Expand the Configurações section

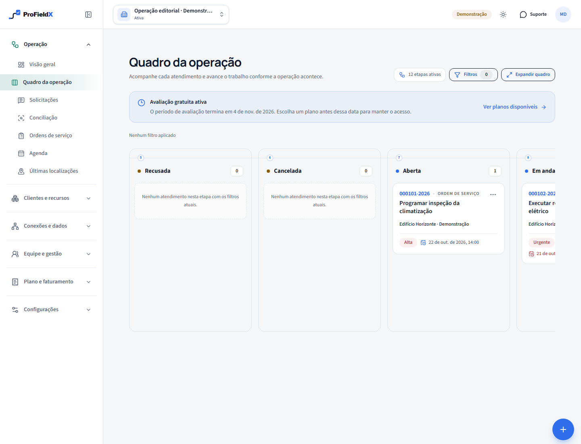[x=52, y=310]
